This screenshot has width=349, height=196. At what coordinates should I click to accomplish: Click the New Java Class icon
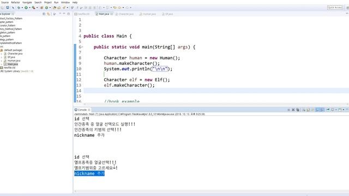[x=46, y=8]
